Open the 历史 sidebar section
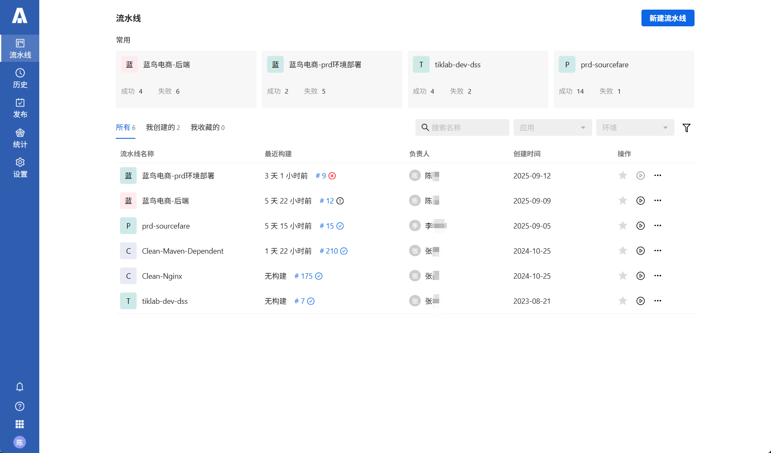 pos(20,78)
